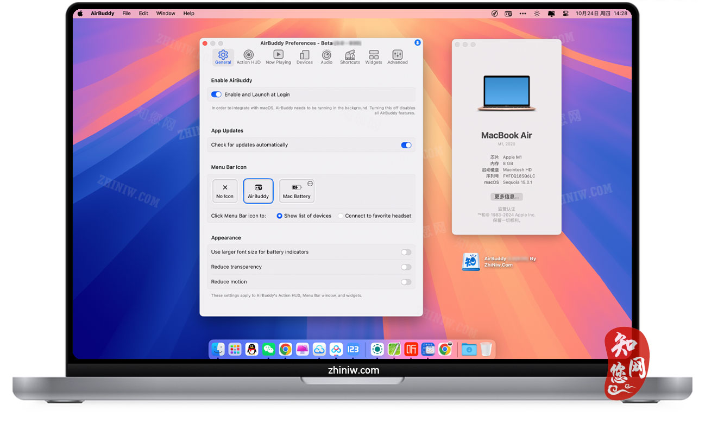
Task: Open the AirBuddy application menu
Action: [102, 14]
